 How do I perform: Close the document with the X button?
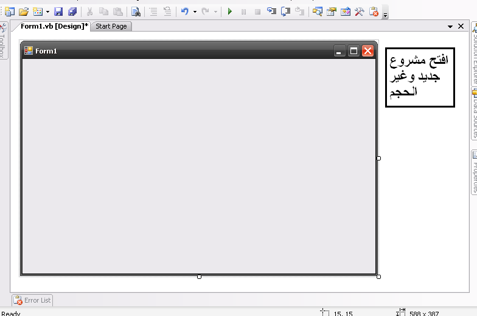pos(461,26)
